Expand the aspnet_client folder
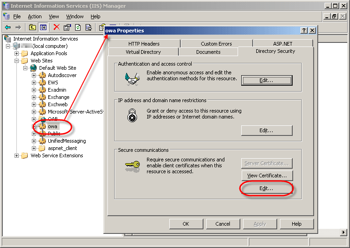 [34, 148]
